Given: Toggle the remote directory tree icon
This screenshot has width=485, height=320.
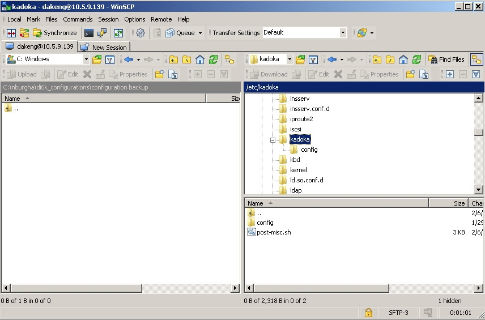Looking at the screenshot, I should [x=477, y=59].
